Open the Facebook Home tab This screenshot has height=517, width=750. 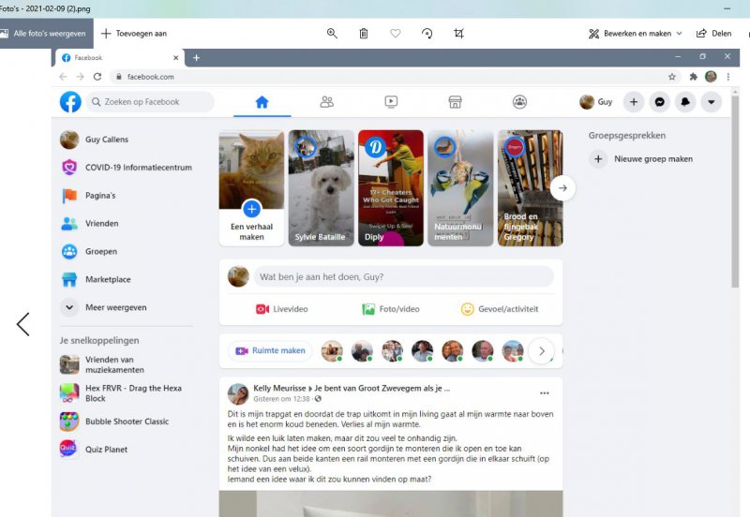(x=262, y=102)
